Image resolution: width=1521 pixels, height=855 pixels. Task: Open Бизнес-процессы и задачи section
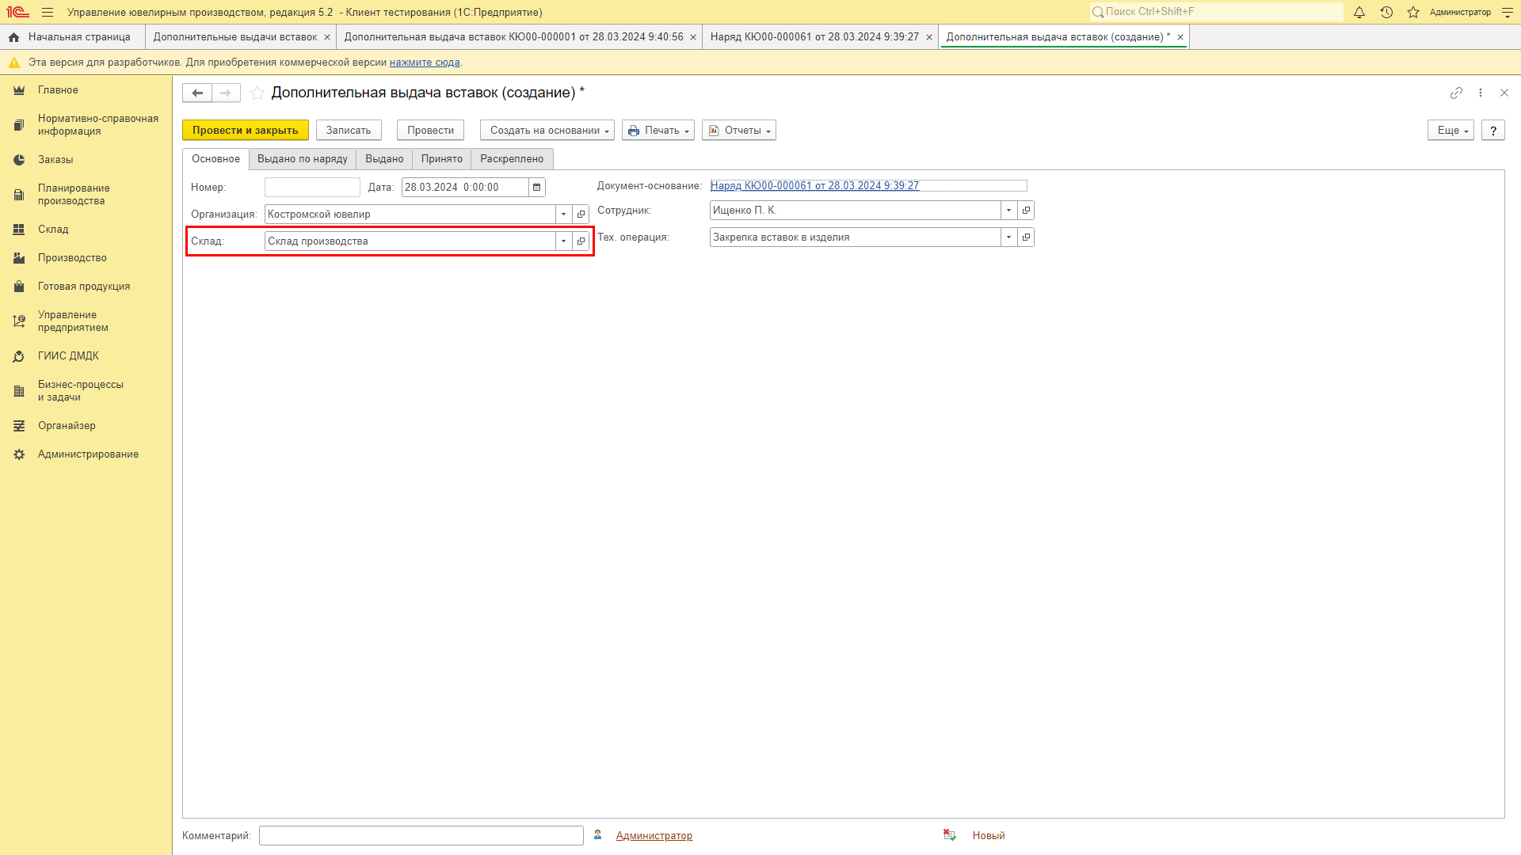click(86, 391)
